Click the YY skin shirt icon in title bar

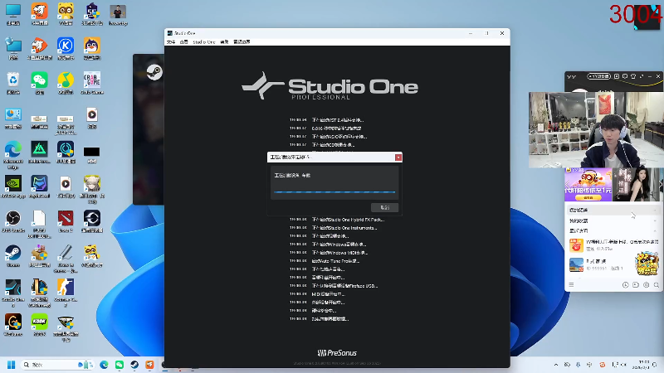click(x=633, y=76)
